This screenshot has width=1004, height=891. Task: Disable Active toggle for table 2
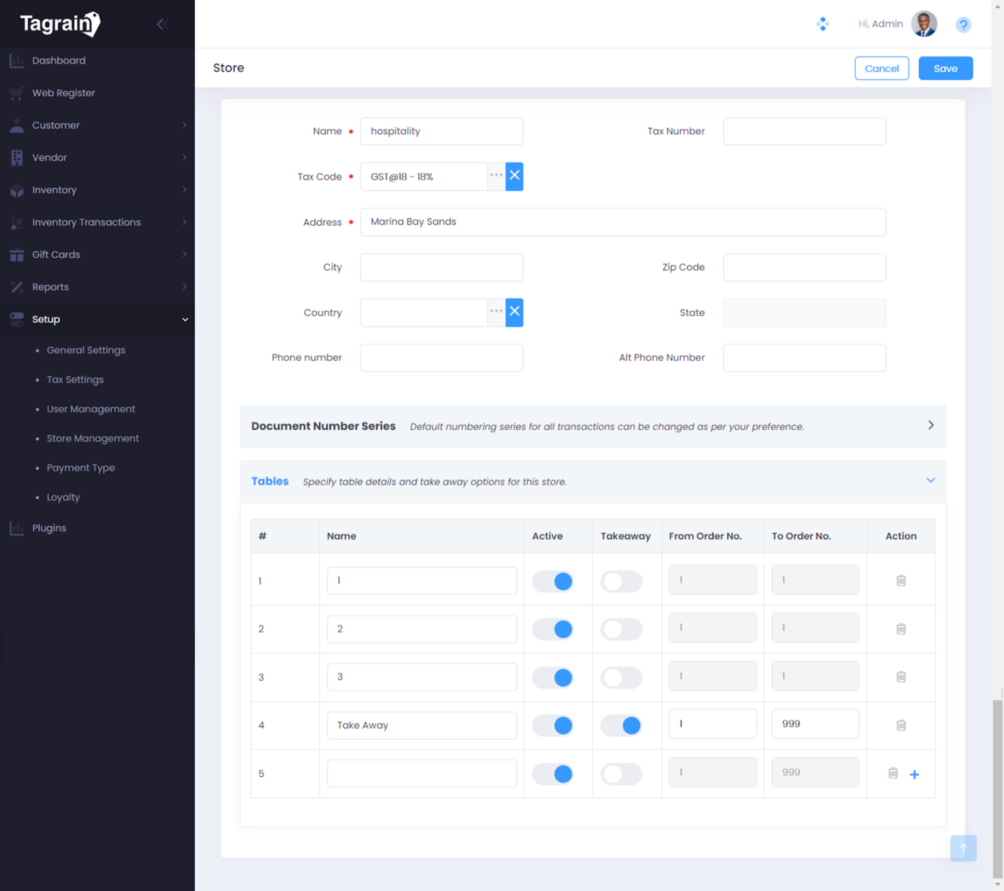point(553,629)
